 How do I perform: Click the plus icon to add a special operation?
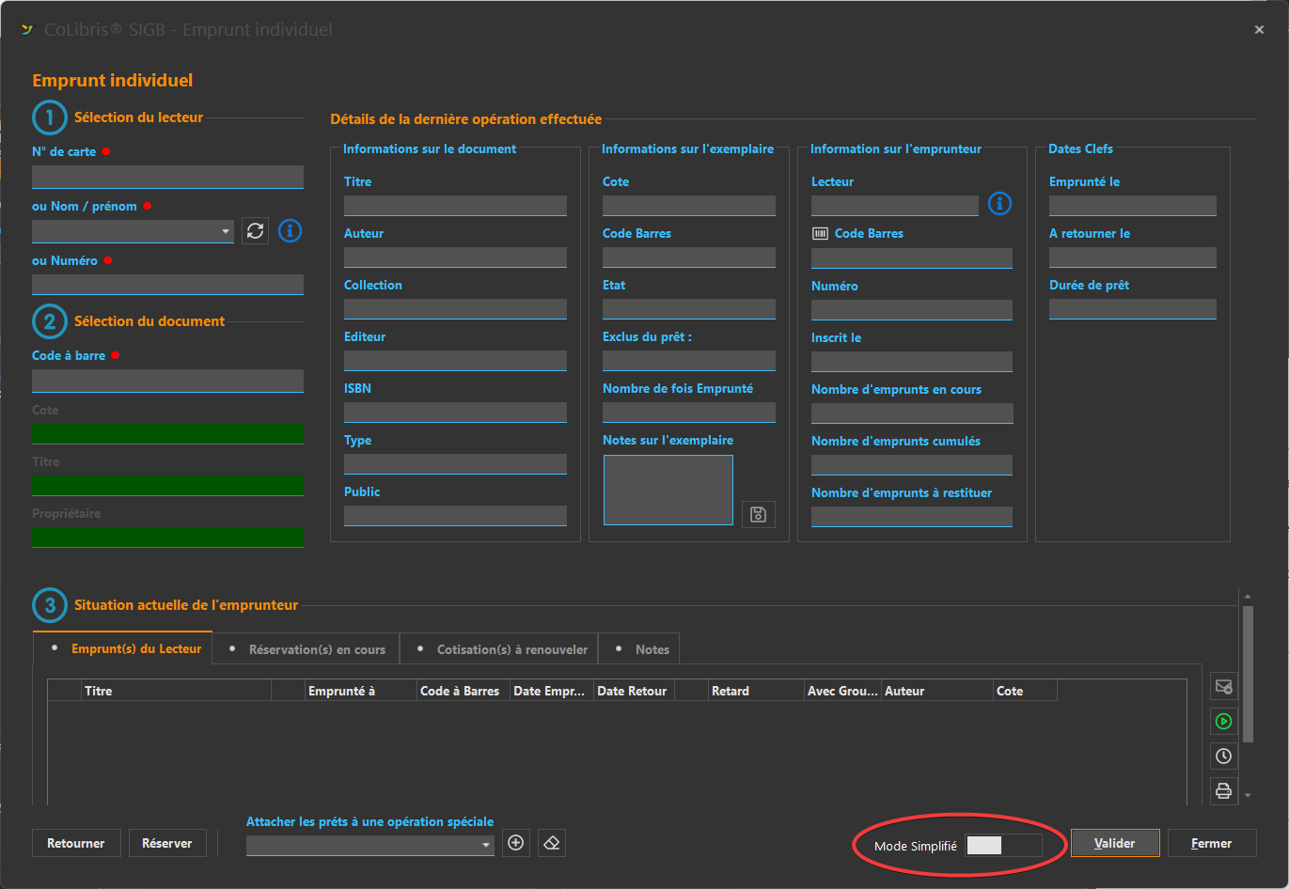tap(515, 843)
